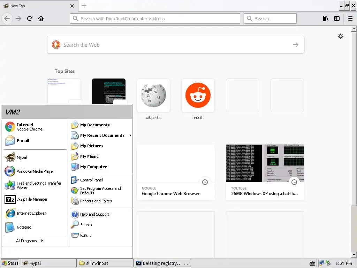
Task: Open Google Chrome Web Browser highlight card
Action: [x=176, y=172]
